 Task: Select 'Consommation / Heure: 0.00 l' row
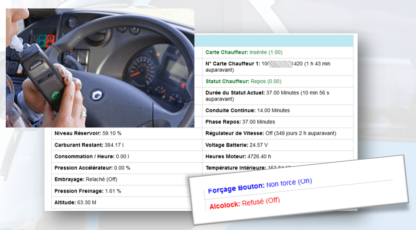[127, 156]
